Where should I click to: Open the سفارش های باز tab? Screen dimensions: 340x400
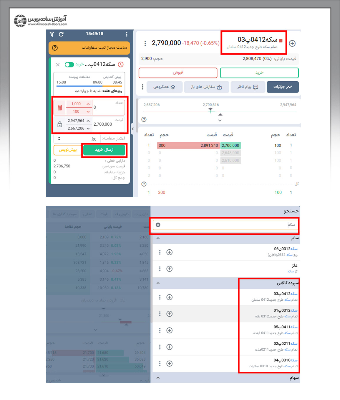pyautogui.click(x=206, y=87)
